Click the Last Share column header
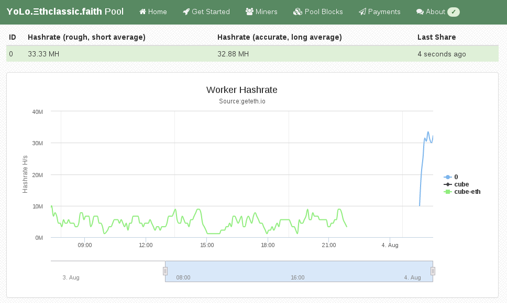This screenshot has width=507, height=303. (x=436, y=37)
